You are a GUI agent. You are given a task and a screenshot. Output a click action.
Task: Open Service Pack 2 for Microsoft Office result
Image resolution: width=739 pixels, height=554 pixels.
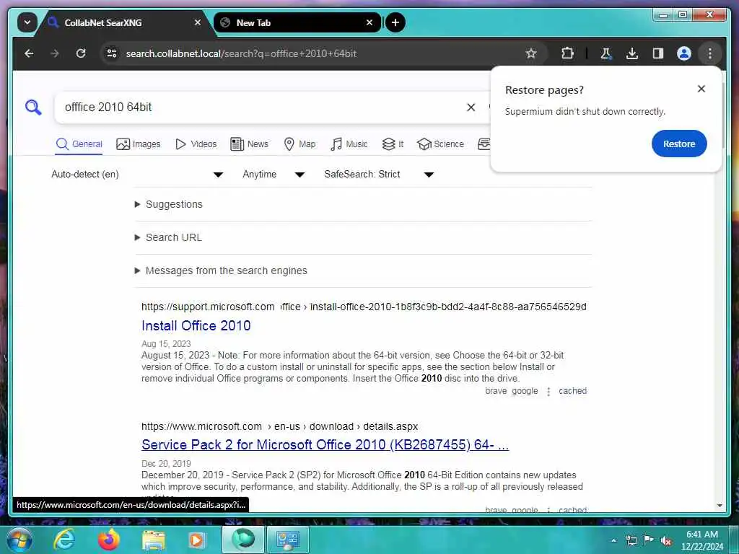click(325, 444)
